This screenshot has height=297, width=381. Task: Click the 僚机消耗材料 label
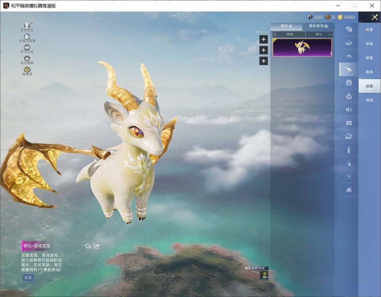256,268
